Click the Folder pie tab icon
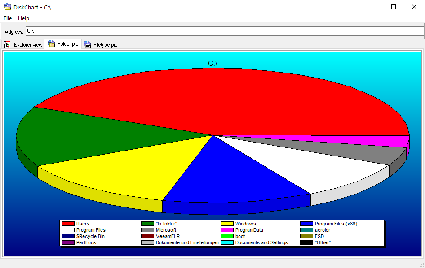The image size is (425, 268). 51,43
